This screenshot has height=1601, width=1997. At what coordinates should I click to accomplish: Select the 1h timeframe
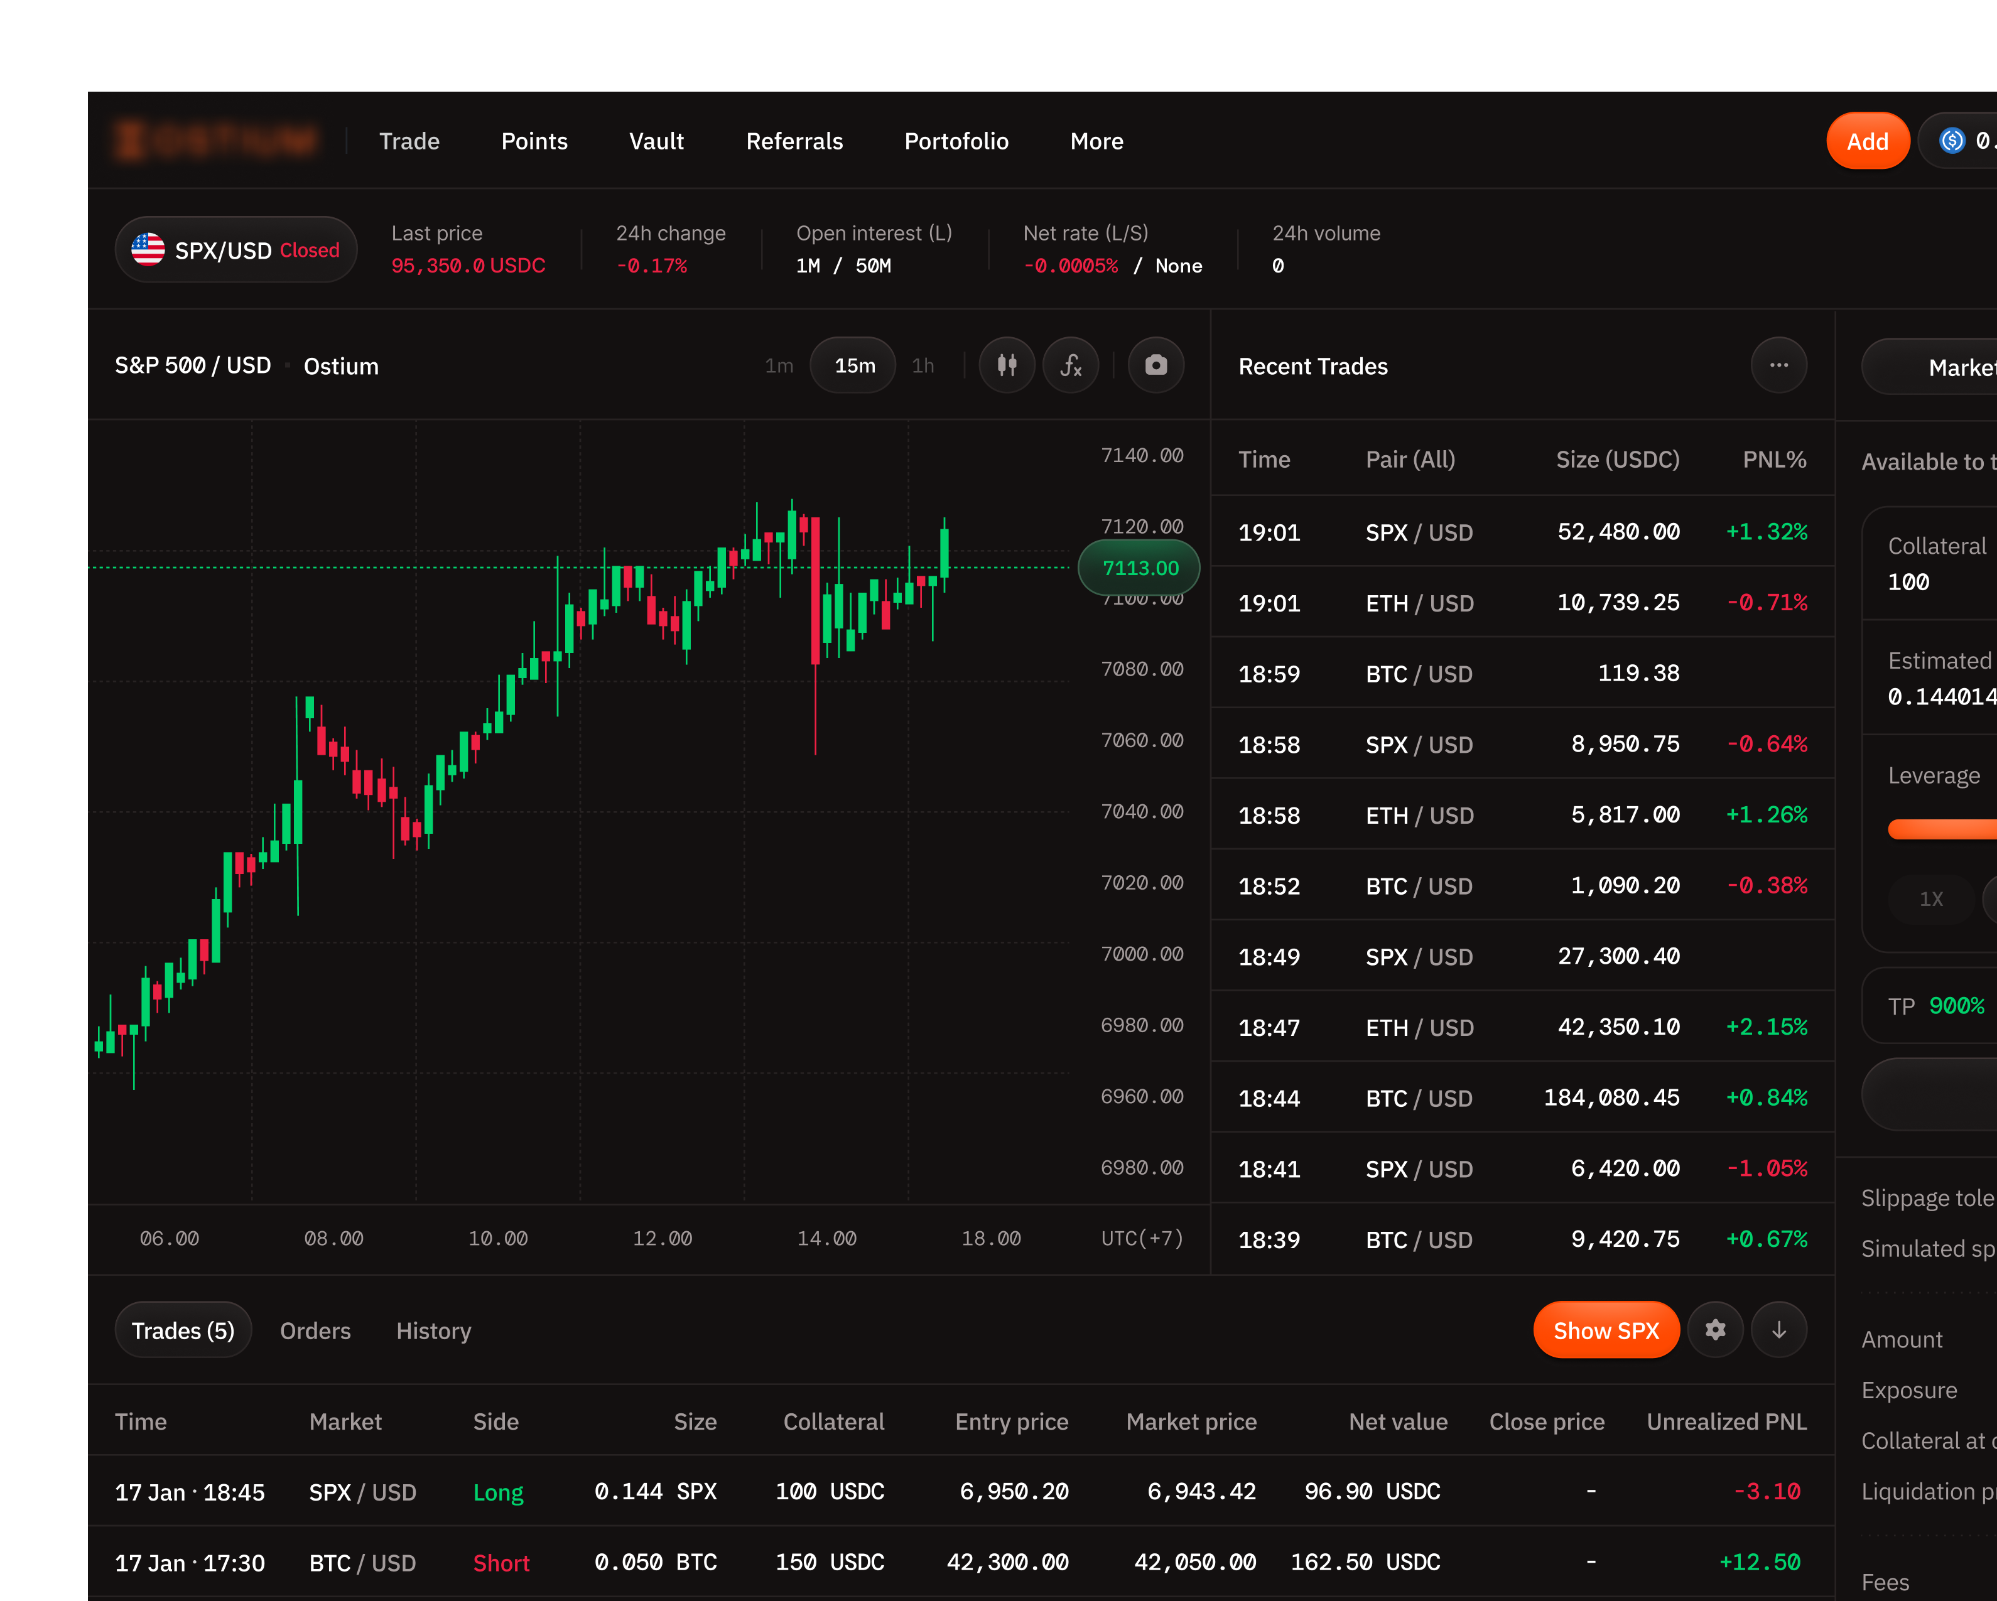[923, 366]
